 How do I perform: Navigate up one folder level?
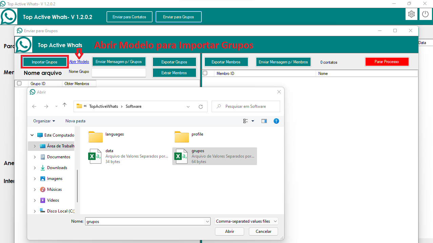[65, 105]
